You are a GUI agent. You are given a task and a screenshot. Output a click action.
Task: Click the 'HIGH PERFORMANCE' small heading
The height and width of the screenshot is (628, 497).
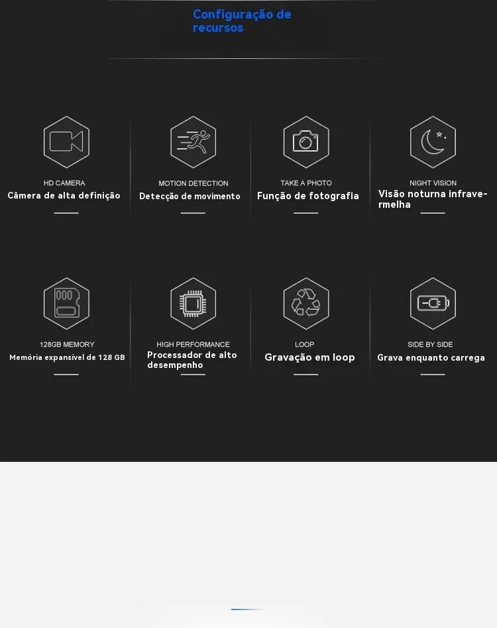pyautogui.click(x=193, y=344)
